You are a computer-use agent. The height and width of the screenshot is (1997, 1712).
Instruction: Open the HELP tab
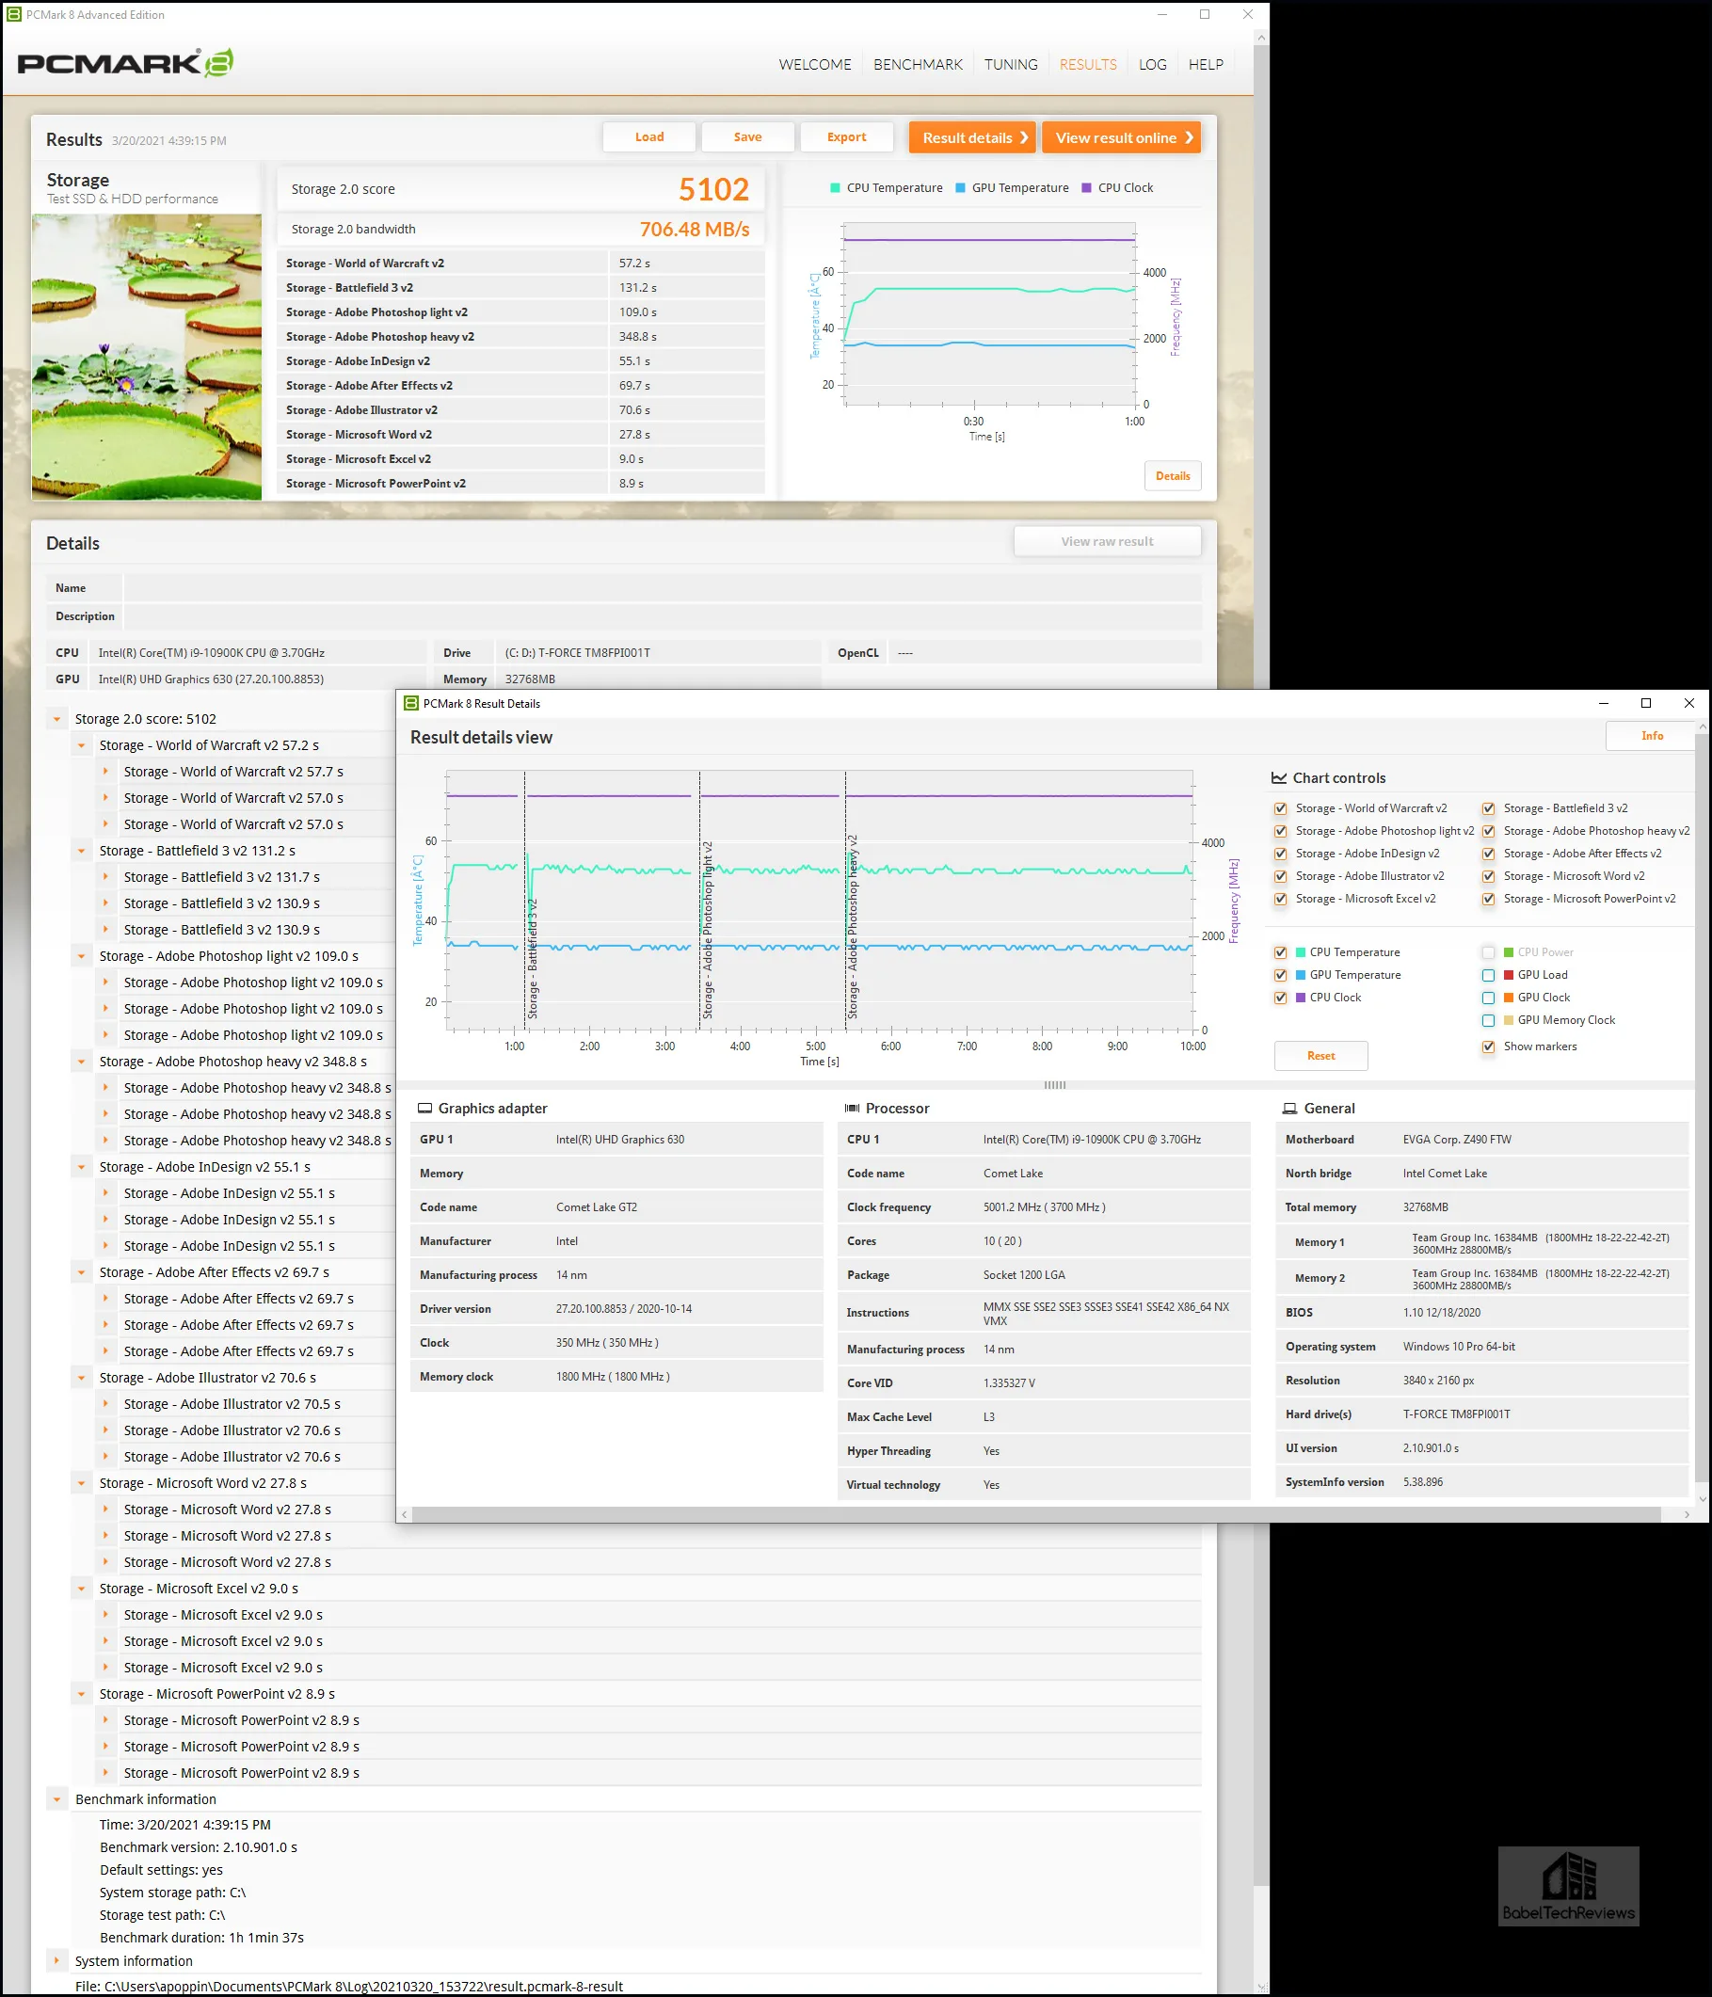tap(1205, 65)
